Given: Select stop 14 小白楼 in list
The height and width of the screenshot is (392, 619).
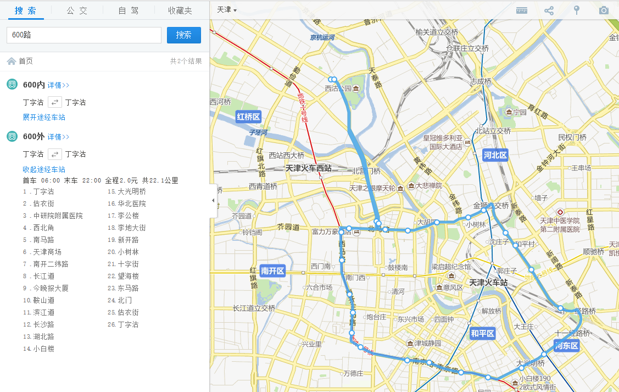Looking at the screenshot, I should [x=43, y=349].
